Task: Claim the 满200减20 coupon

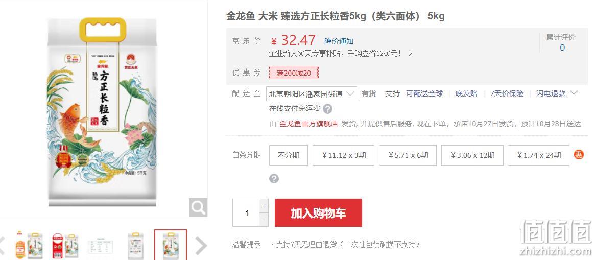Action: [x=294, y=73]
